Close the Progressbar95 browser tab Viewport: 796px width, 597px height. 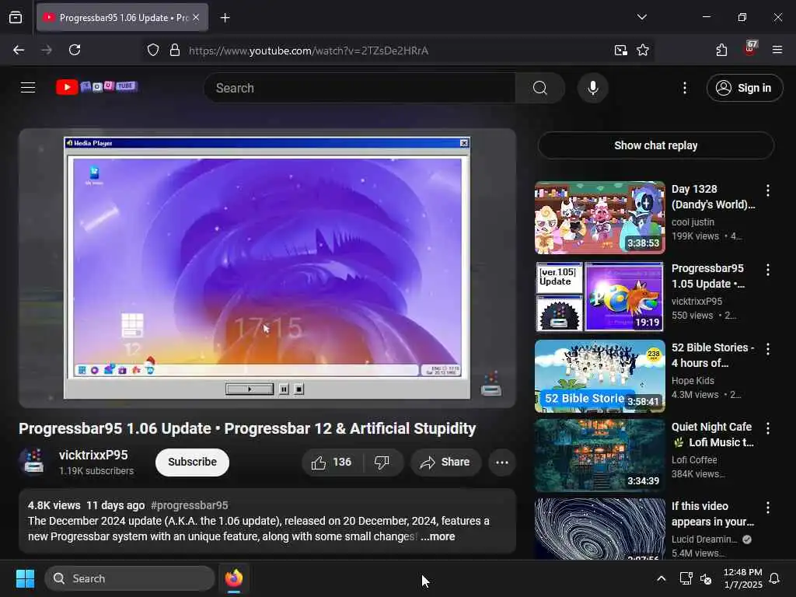click(196, 18)
